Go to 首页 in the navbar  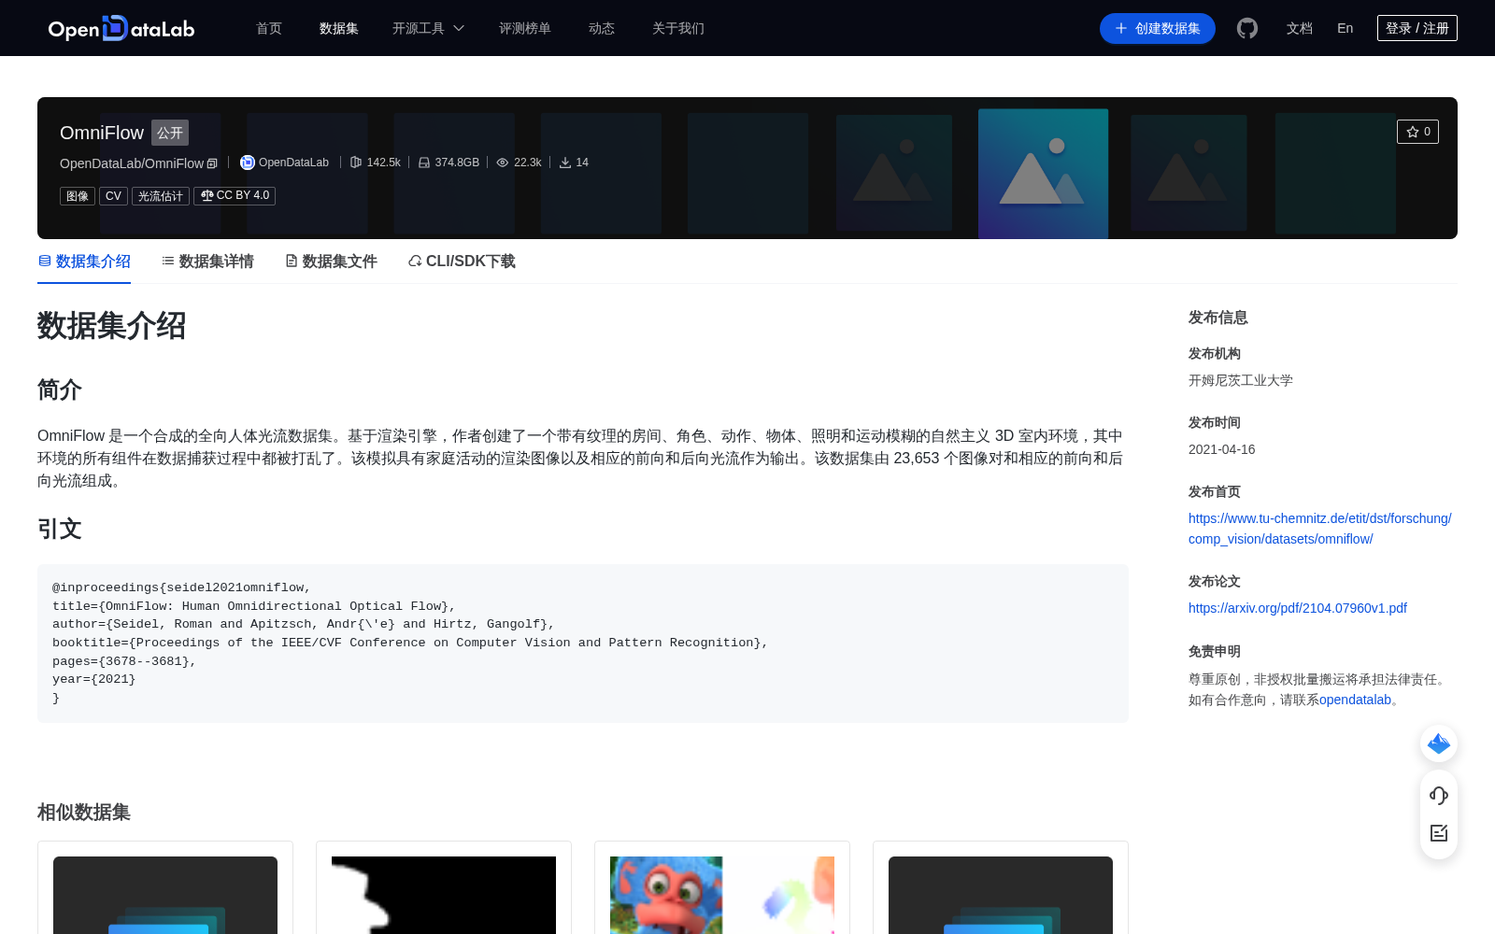click(x=269, y=28)
